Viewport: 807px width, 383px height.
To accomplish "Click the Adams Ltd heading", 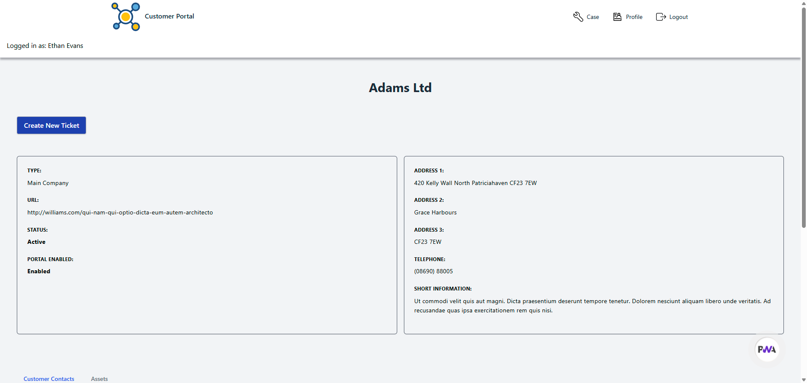I will [400, 87].
